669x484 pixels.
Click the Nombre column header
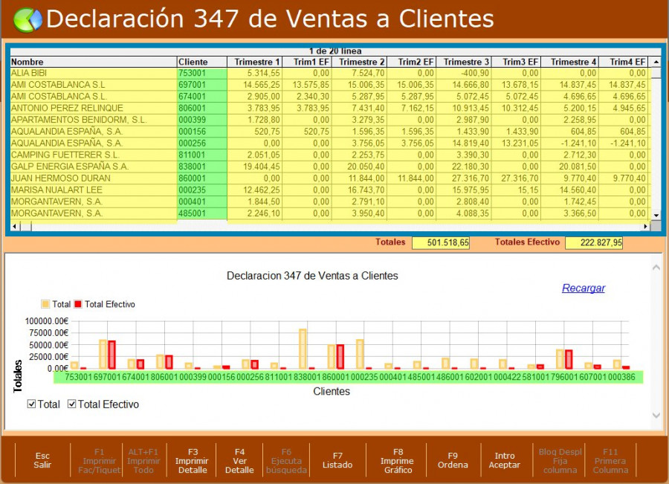pyautogui.click(x=92, y=62)
